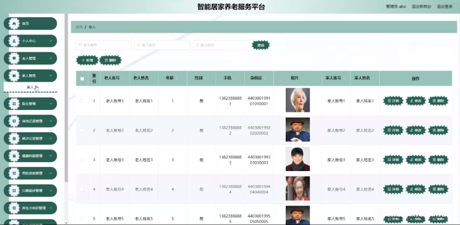The width and height of the screenshot is (460, 225).
Task: Sort table by 老人账号 column sort icon
Action: click(x=123, y=78)
